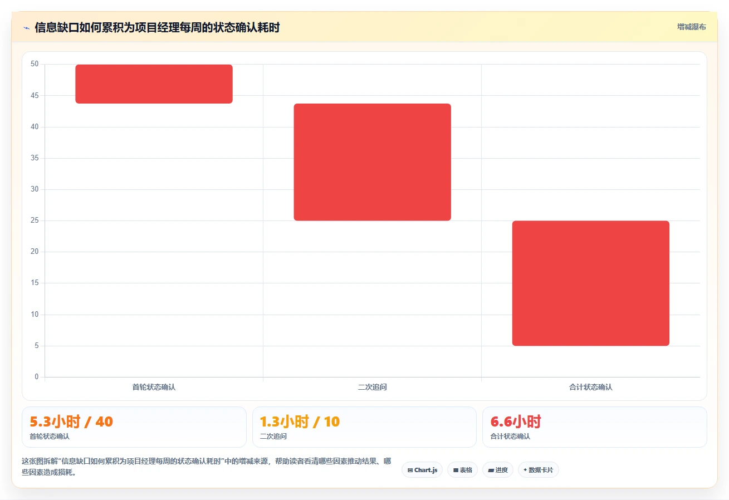Click the 合计状态确认 caption under 6.6小时
This screenshot has width=729, height=500.
510,437
